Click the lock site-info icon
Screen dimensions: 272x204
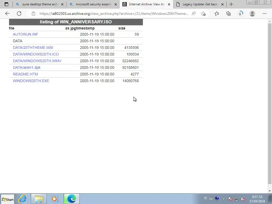pos(33,14)
